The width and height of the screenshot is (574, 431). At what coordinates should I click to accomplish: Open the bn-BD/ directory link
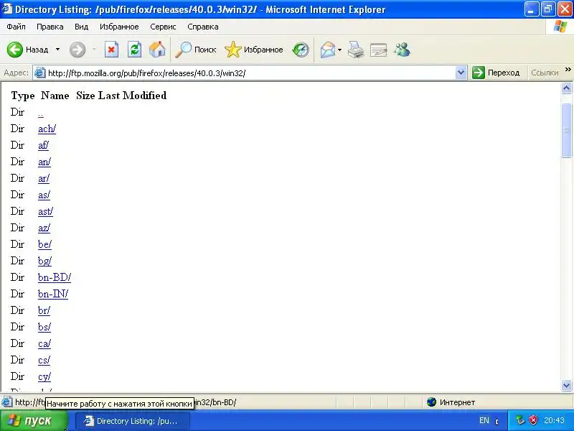[x=55, y=277]
